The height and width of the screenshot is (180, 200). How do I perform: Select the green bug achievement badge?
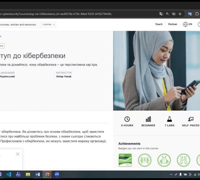(x=164, y=160)
